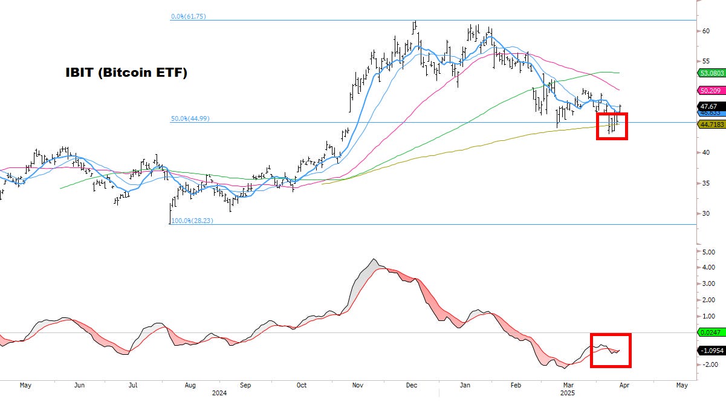Click the black -1.0954 indicator value tag
Screen dimensions: 726x408
point(711,351)
